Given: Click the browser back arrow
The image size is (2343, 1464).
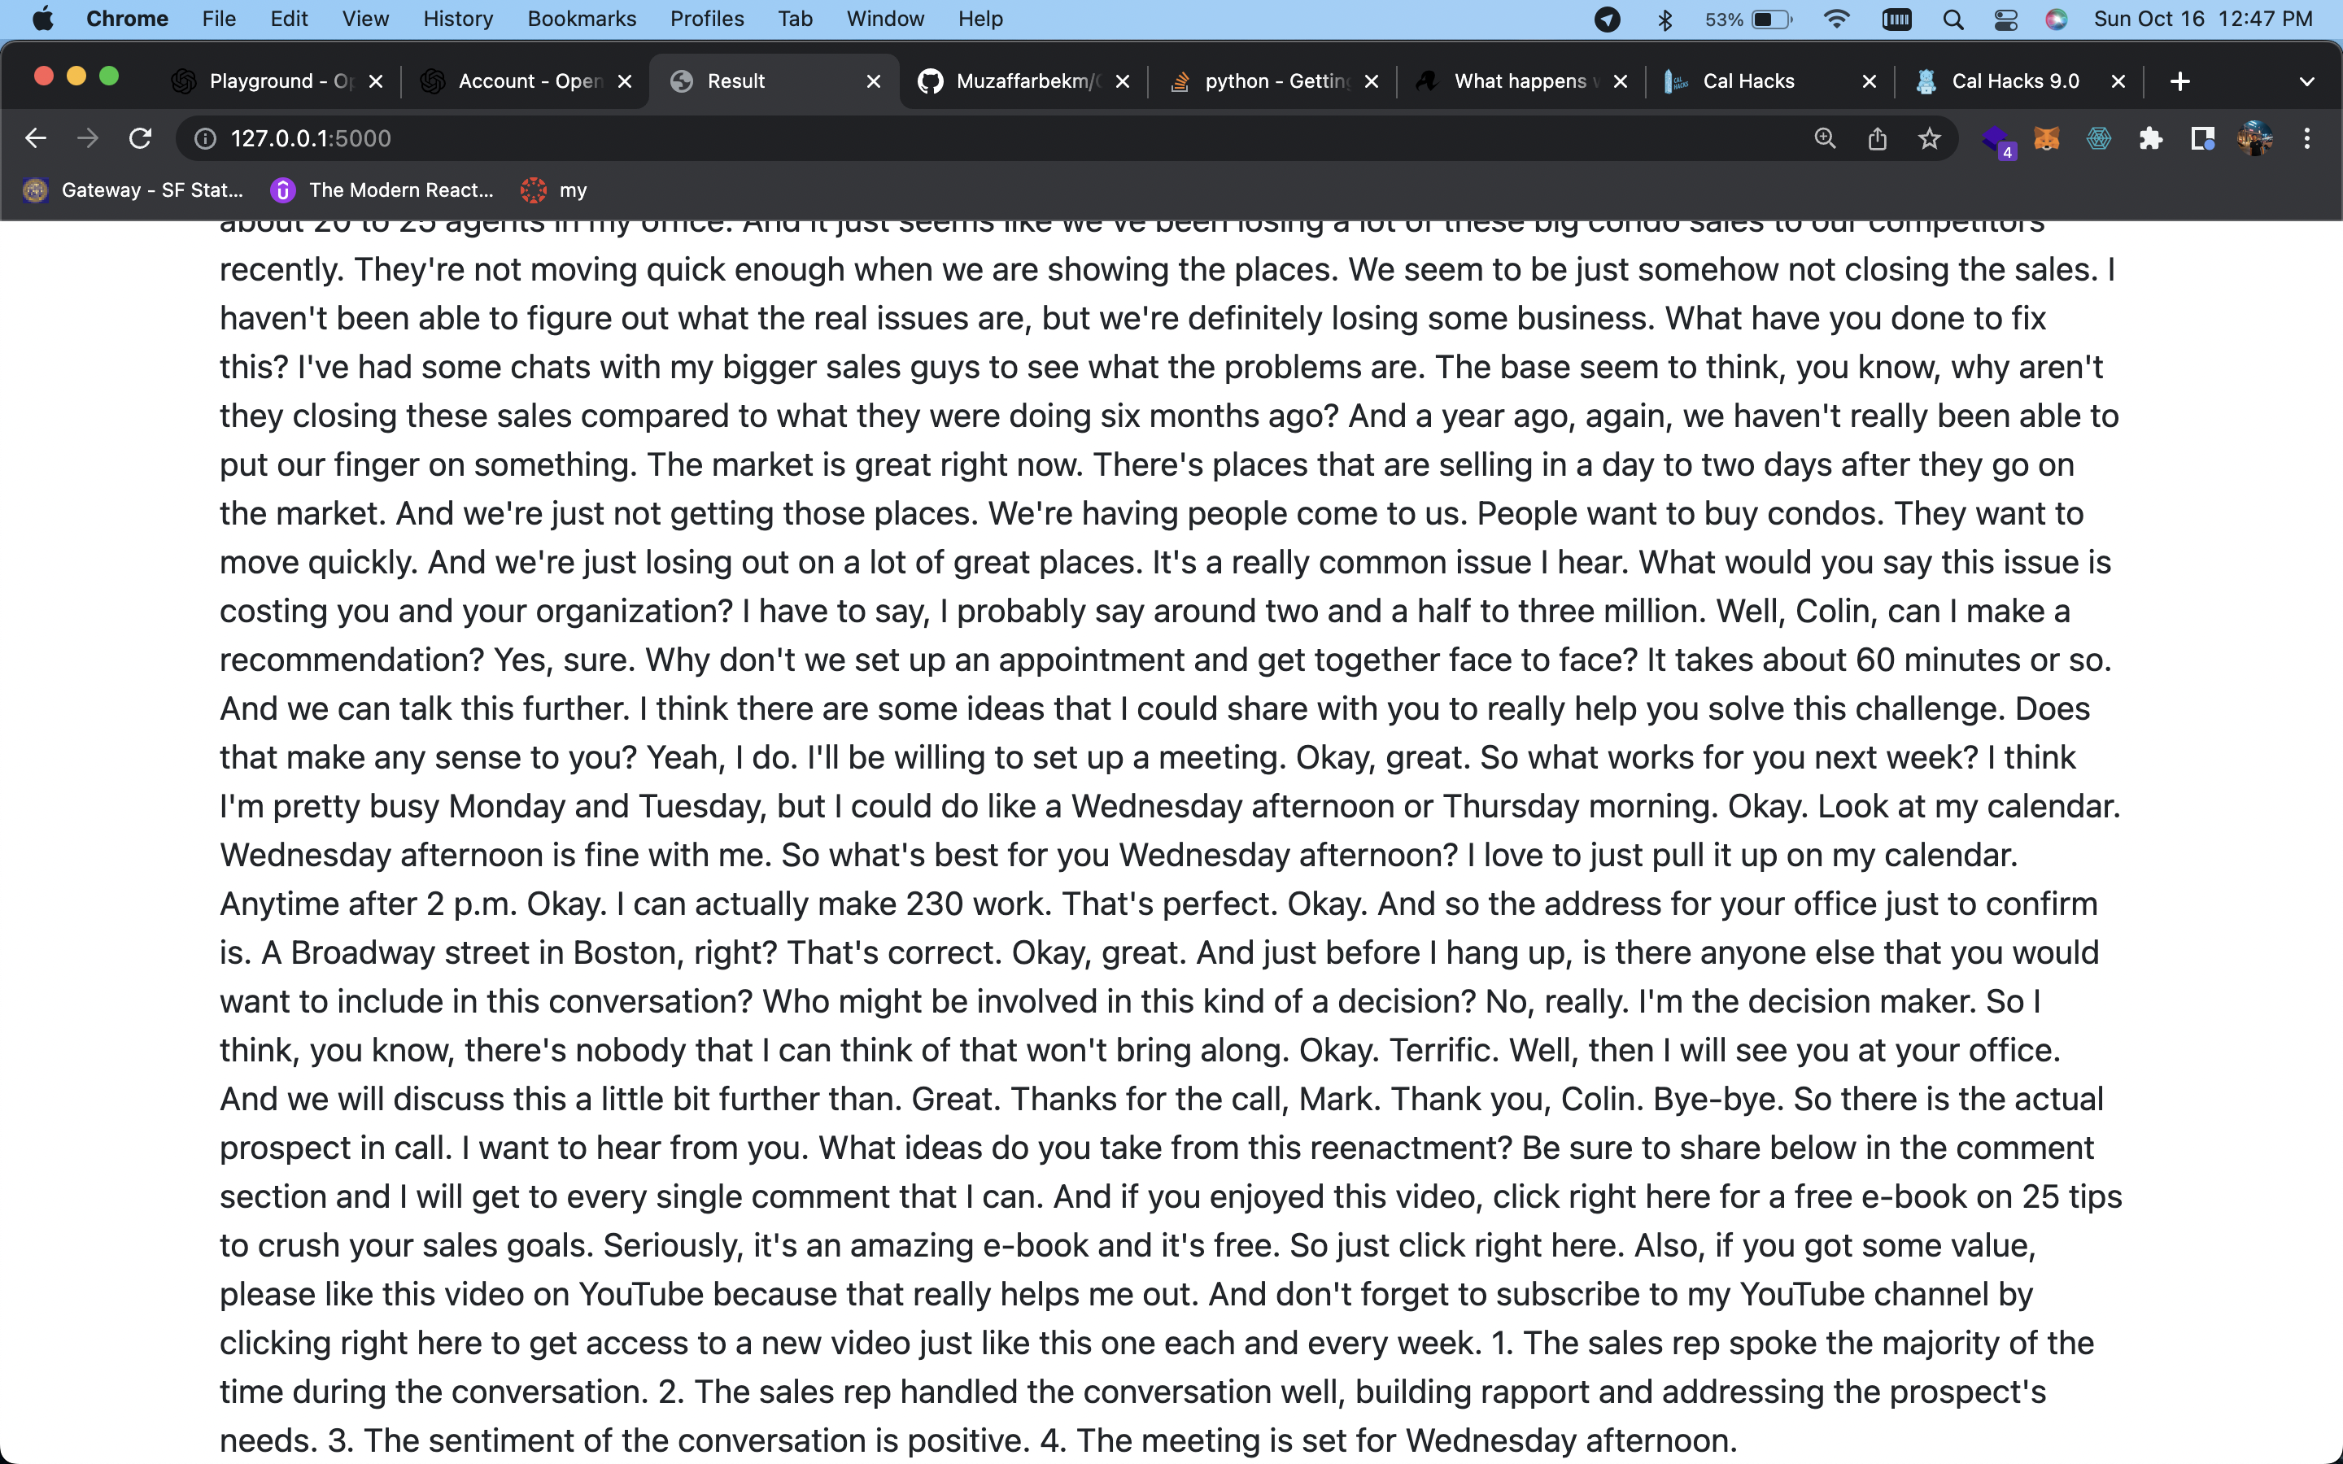Looking at the screenshot, I should (x=36, y=138).
